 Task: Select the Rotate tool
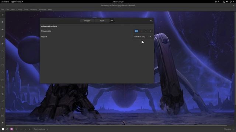click(x=3, y=109)
